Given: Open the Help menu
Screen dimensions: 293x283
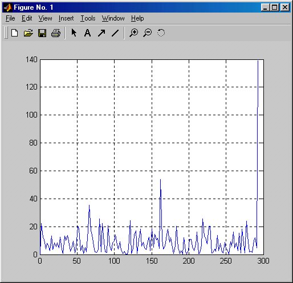Looking at the screenshot, I should pos(137,18).
